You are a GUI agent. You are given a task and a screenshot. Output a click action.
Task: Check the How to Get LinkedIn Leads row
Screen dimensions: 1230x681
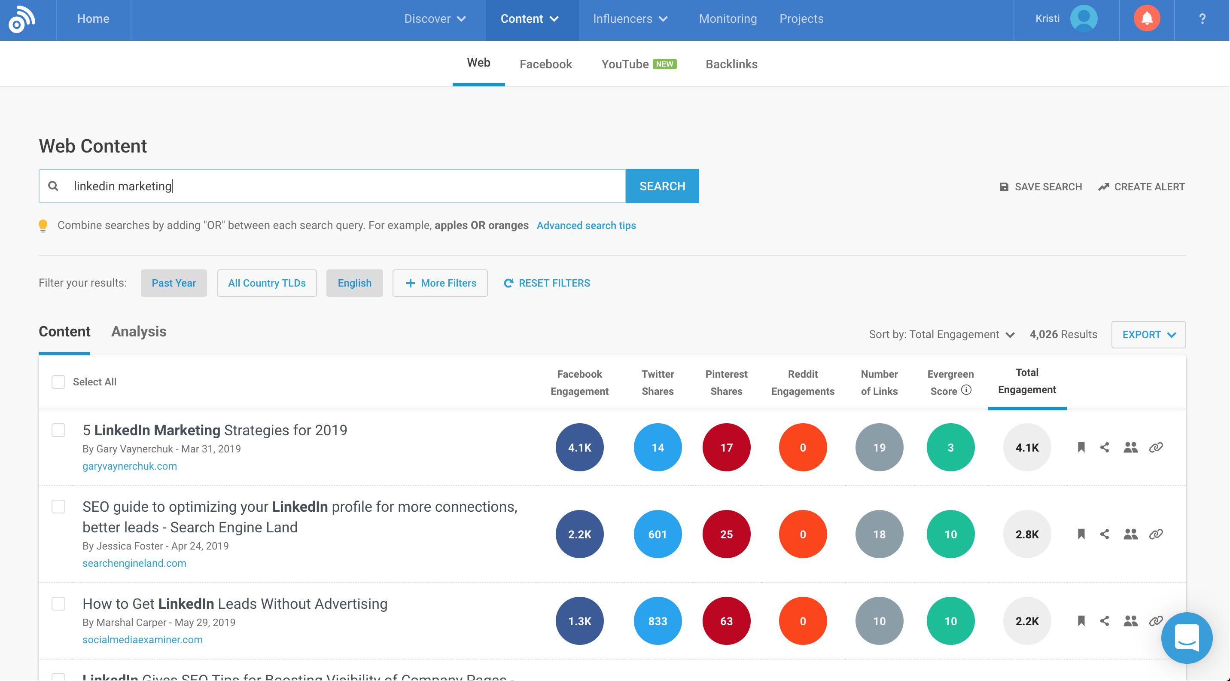pyautogui.click(x=58, y=604)
